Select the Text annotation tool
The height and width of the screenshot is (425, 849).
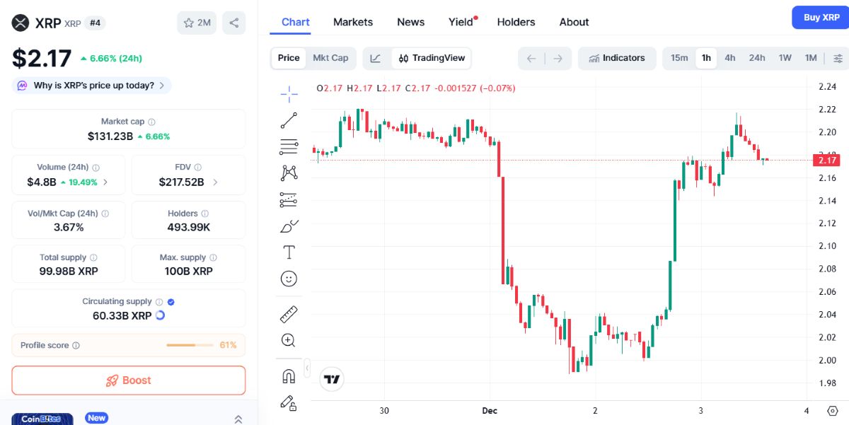289,252
